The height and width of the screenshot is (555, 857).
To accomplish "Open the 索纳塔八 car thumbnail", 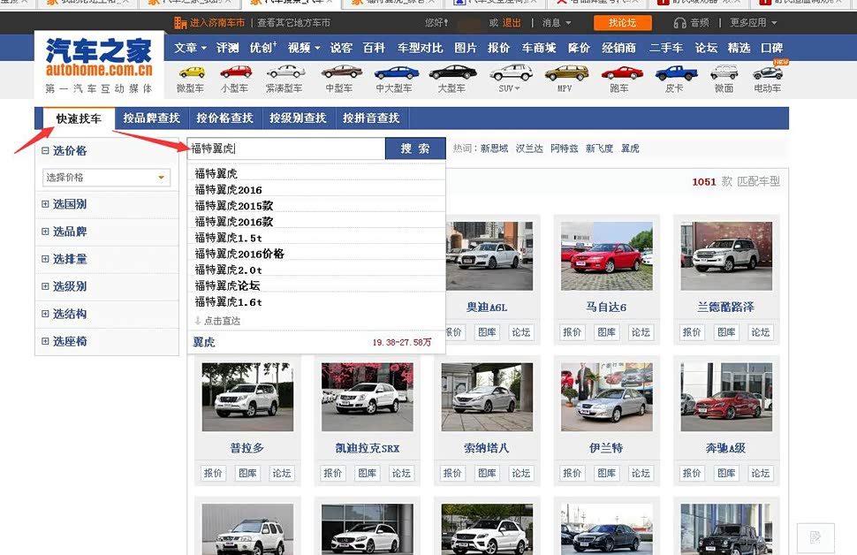I will pos(487,397).
